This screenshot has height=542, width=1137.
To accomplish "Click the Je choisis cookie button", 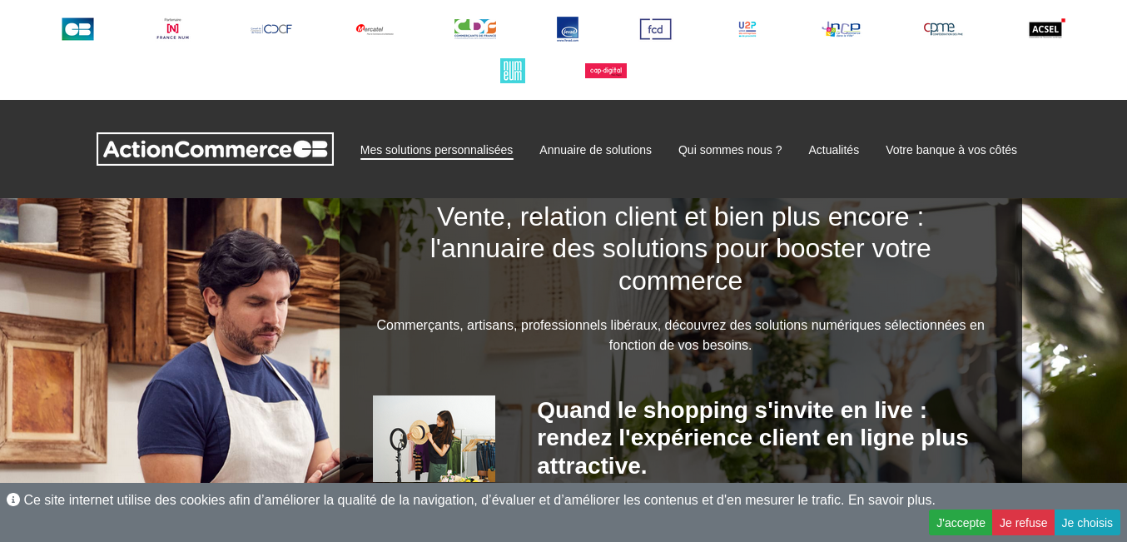I will pos(1087,523).
